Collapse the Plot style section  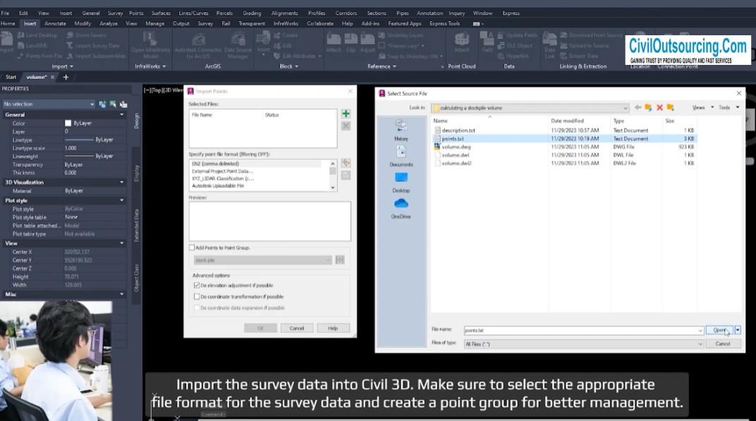tap(121, 200)
